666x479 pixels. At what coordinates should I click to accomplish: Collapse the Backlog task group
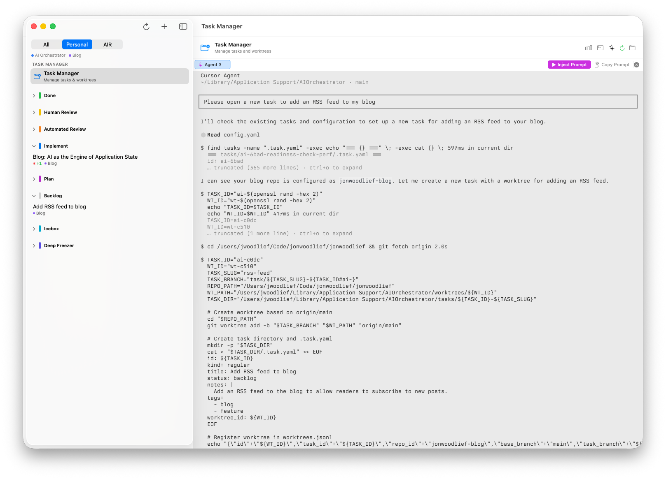[34, 196]
